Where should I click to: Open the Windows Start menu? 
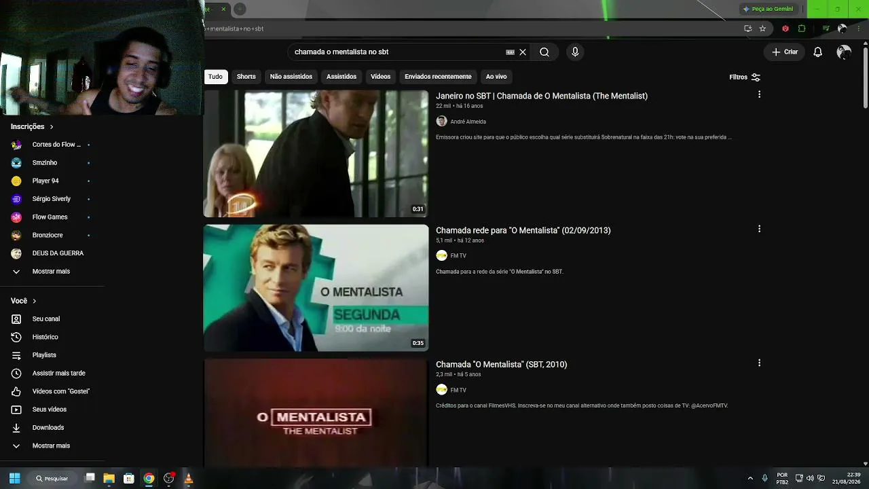click(x=14, y=478)
